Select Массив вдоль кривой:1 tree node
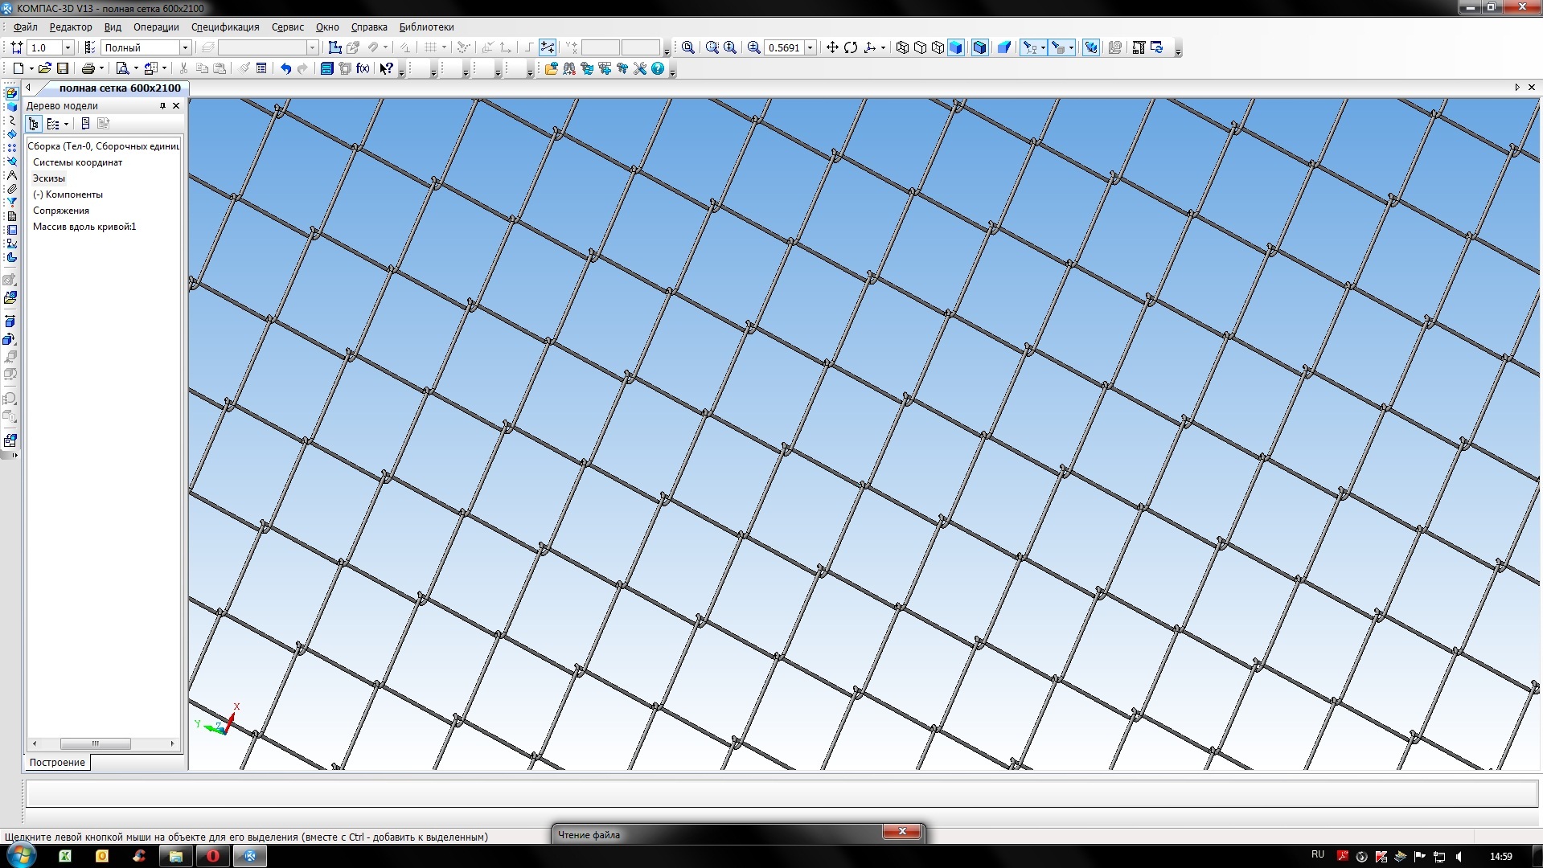 click(x=84, y=227)
